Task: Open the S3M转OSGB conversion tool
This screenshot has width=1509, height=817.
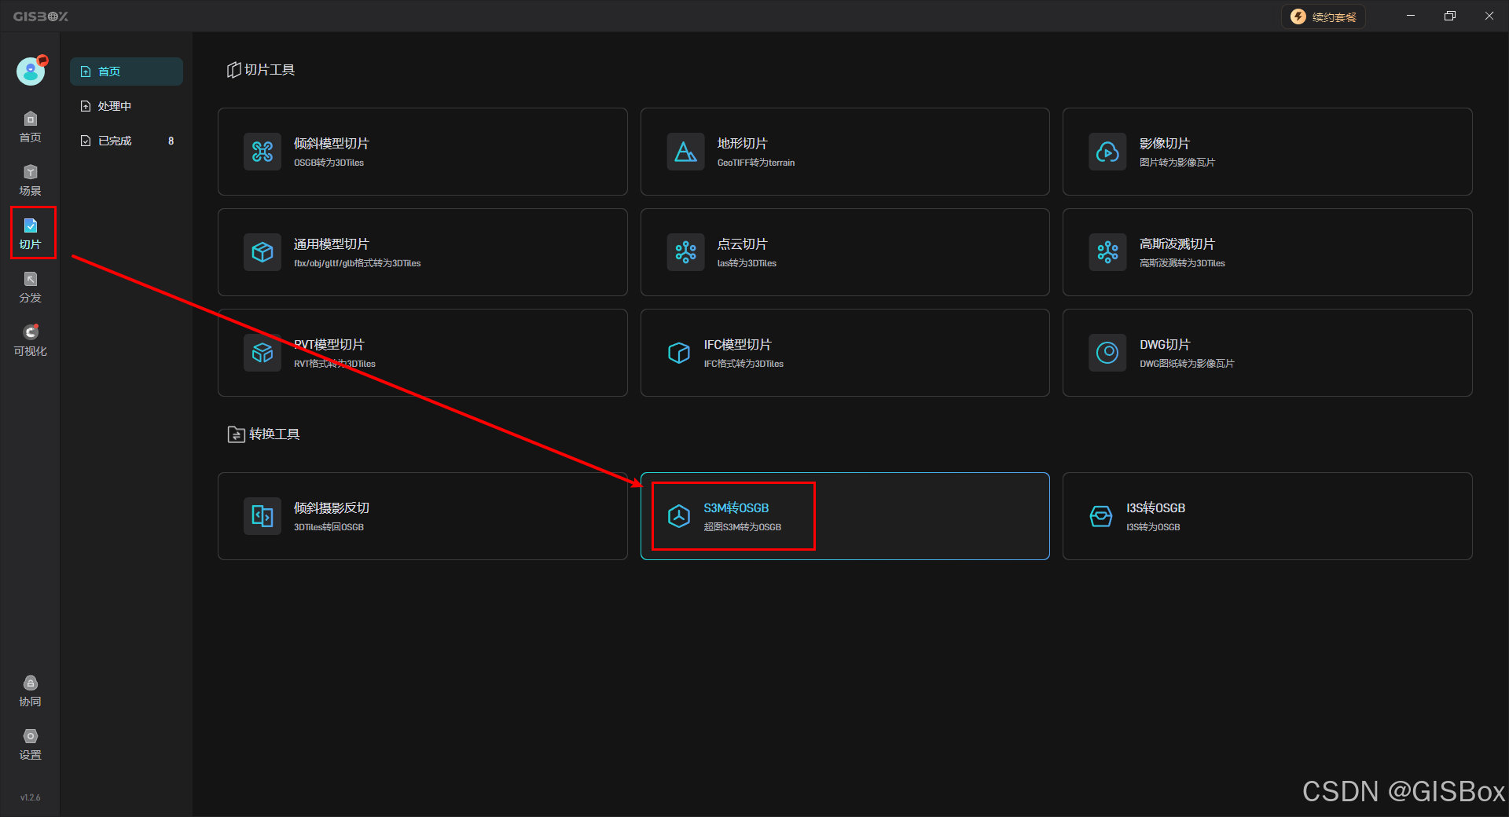Action: click(845, 516)
